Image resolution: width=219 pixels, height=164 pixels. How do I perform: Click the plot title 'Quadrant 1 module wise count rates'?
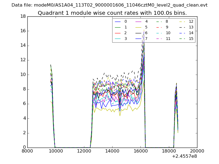[x=112, y=13]
